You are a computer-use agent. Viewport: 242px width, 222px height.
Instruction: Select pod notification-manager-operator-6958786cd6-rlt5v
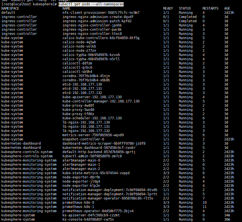pyautogui.click(x=108, y=199)
